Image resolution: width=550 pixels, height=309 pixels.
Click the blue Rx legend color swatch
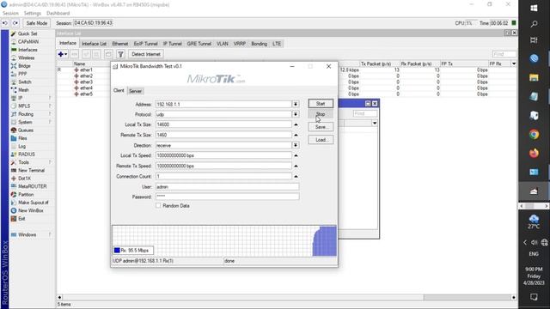tap(117, 250)
